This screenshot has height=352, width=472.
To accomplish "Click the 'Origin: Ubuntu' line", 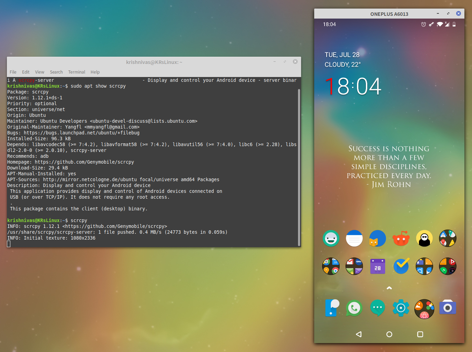I will (27, 115).
